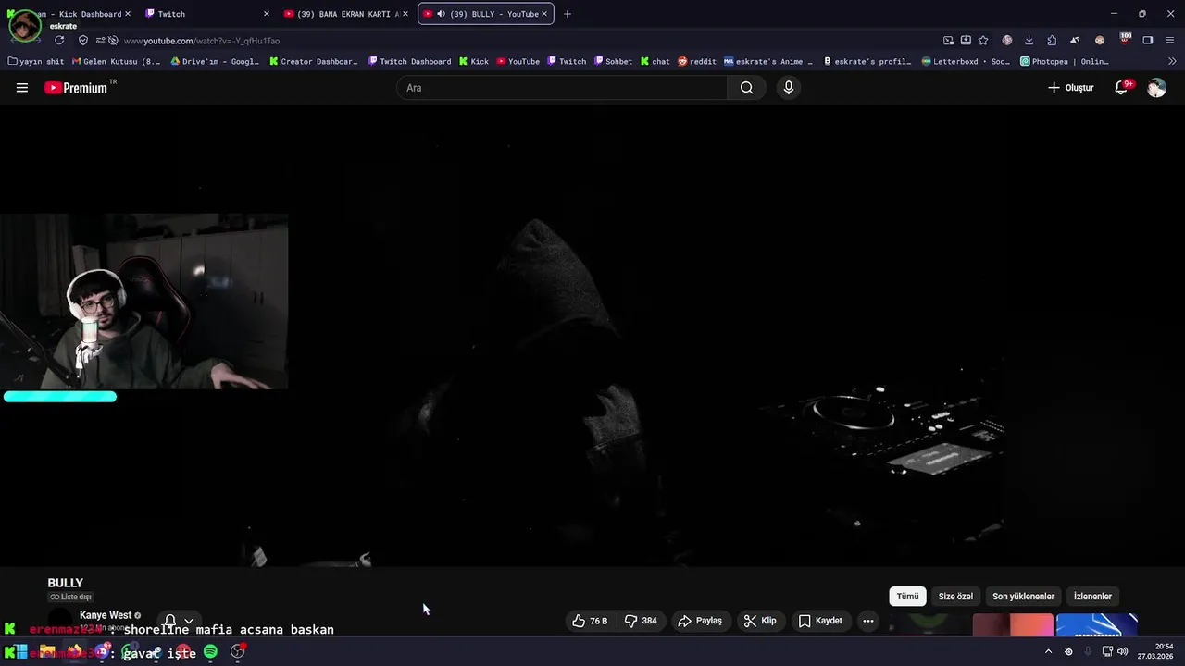Open the reddit bookmark

point(696,62)
